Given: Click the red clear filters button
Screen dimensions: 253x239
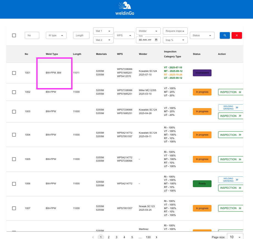Looking at the screenshot, I should coord(237,35).
